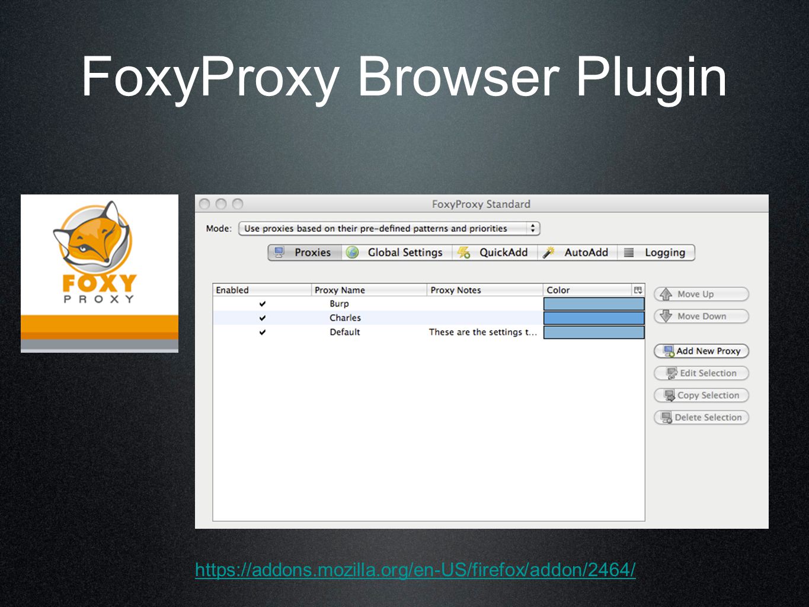Toggle the enabled checkmark for Charles
The image size is (809, 607).
pos(263,318)
